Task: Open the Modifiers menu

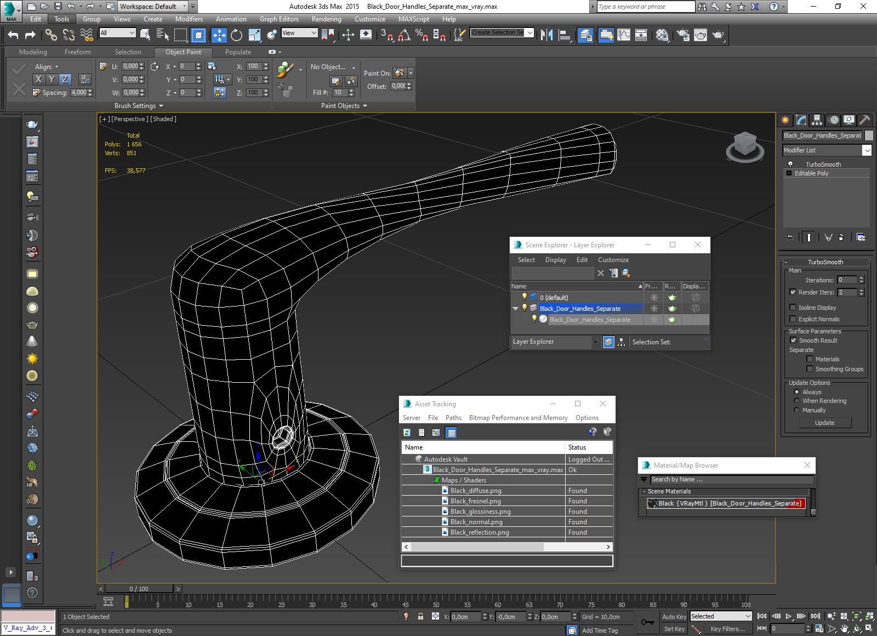Action: (x=189, y=19)
